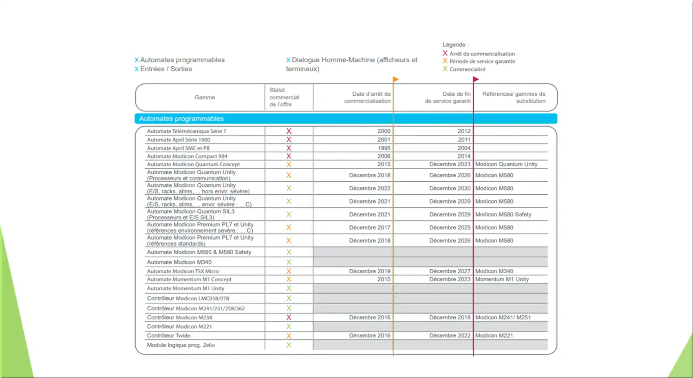Click the green X legend Commercialisé
The image size is (693, 378).
click(x=445, y=69)
